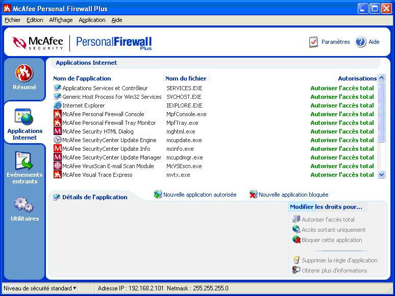
Task: Click the MpfConsole.exe firewall icon
Action: pyautogui.click(x=58, y=114)
